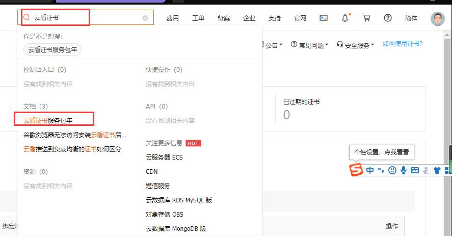Open document 云盾推送到负载均衡的证书如何区分

pyautogui.click(x=72, y=149)
